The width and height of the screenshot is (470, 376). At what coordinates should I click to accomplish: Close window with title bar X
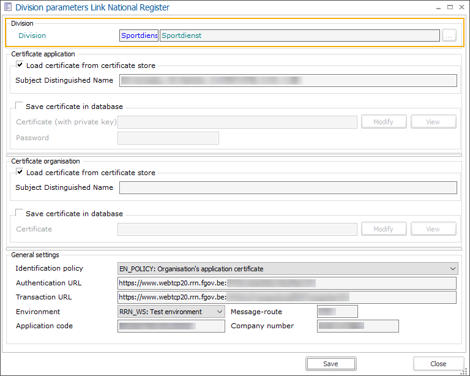[461, 7]
